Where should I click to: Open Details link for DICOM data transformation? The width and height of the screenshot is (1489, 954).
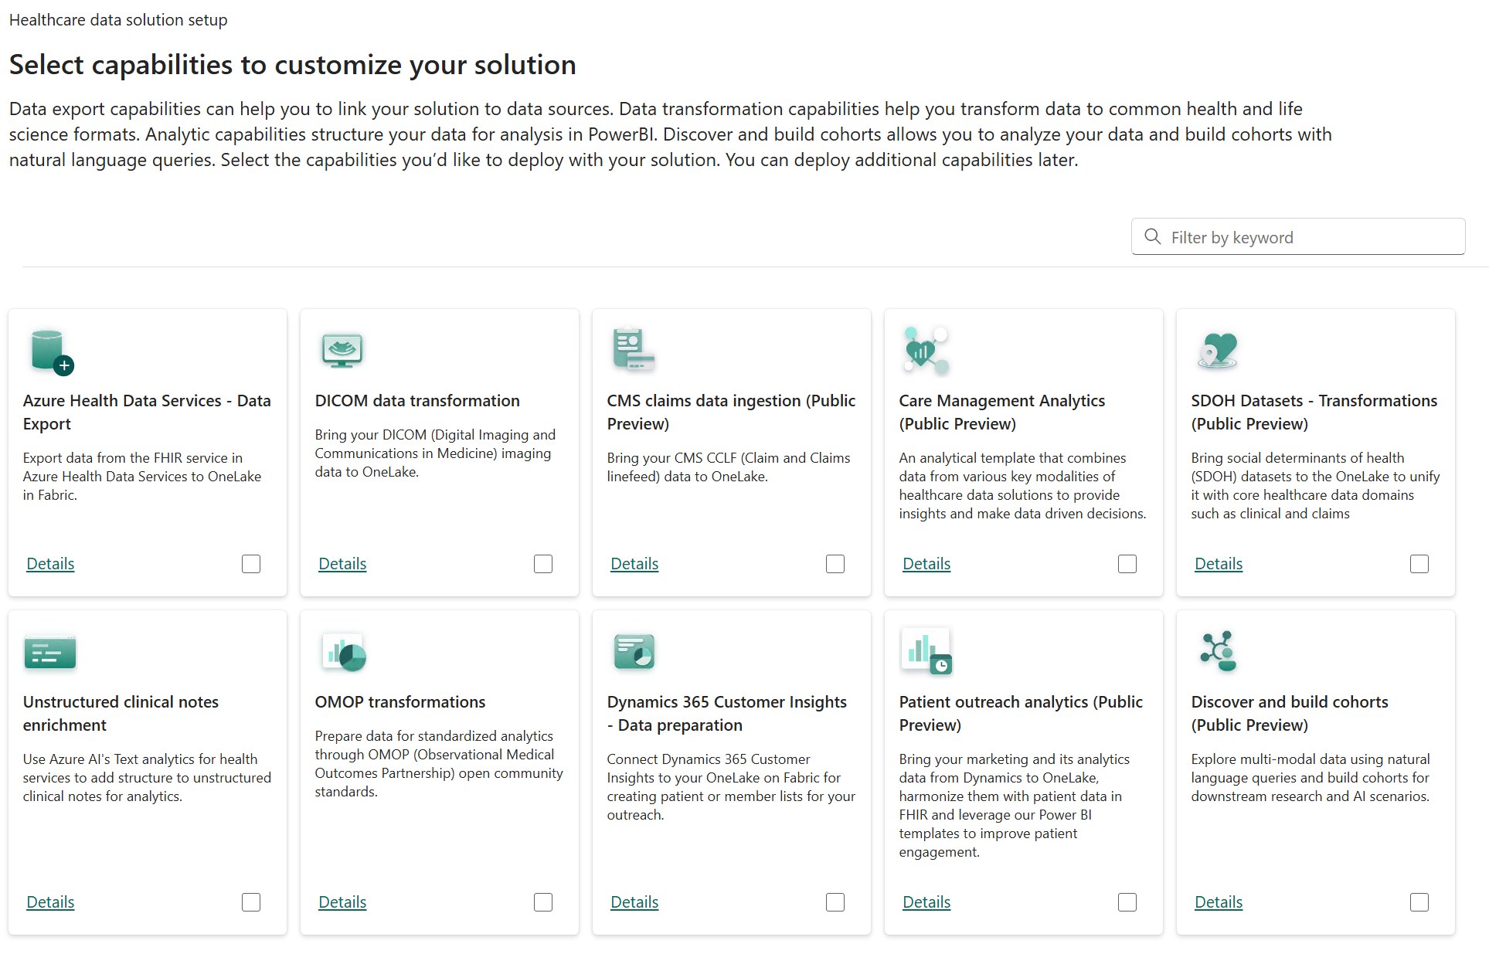tap(342, 564)
